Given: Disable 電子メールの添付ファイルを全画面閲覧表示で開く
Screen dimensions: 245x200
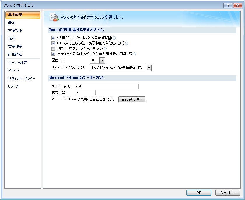Looking at the screenshot, I should (x=54, y=54).
